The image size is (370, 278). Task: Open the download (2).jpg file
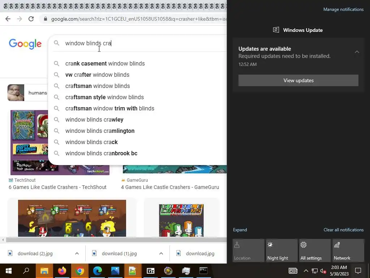[x=35, y=254]
